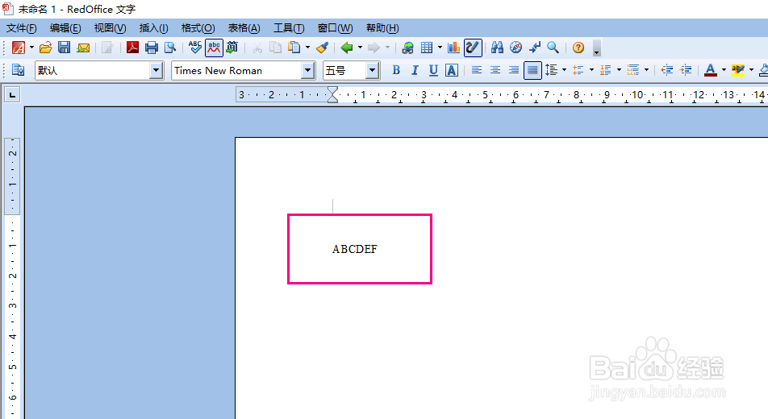
Task: Open the 格式(O) menu
Action: click(x=198, y=28)
